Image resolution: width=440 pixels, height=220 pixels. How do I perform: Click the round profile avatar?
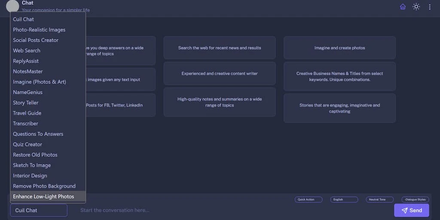point(12,6)
